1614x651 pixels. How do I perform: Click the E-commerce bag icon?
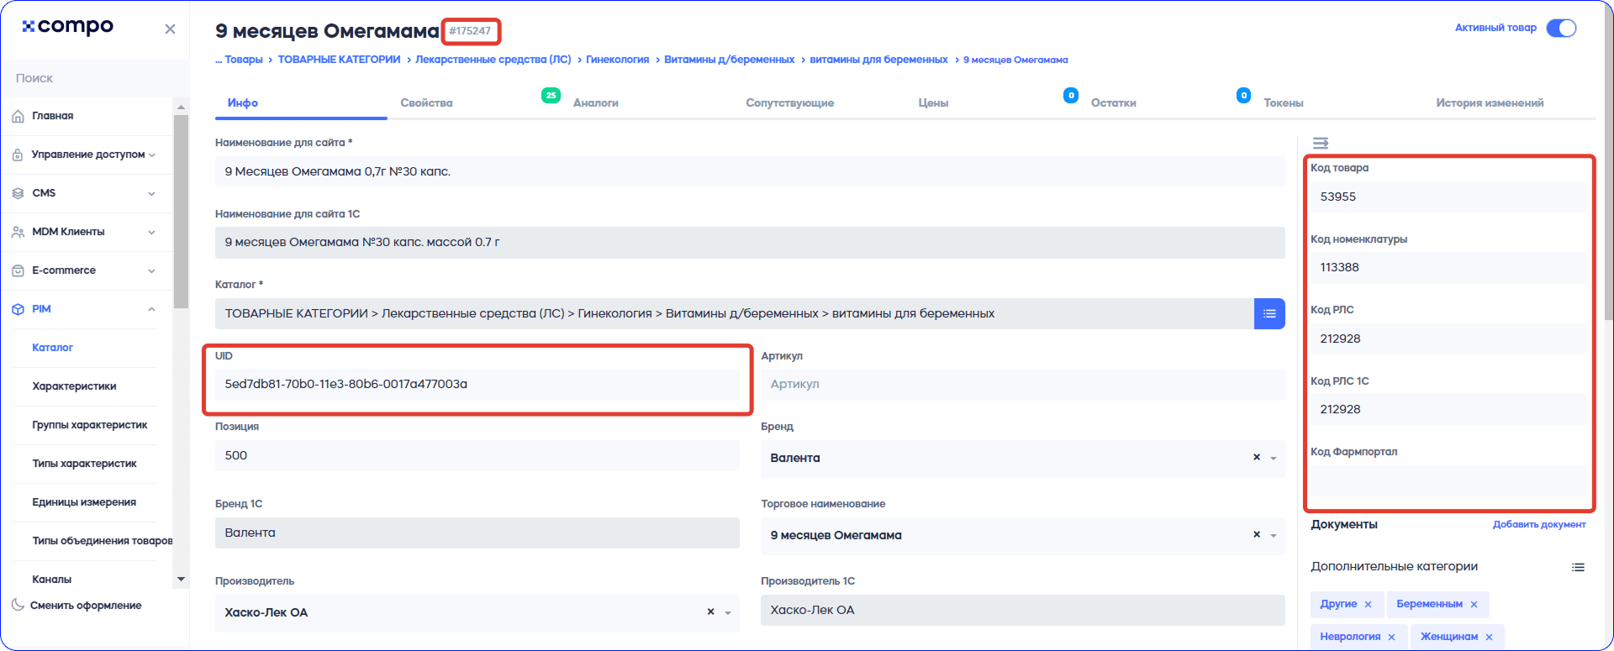(18, 270)
